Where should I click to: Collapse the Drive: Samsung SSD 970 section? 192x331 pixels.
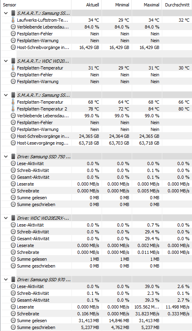[6, 280]
